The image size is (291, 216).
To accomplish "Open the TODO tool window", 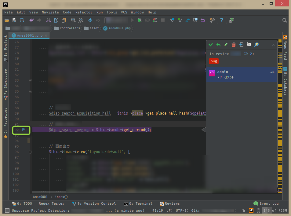I will [22, 203].
